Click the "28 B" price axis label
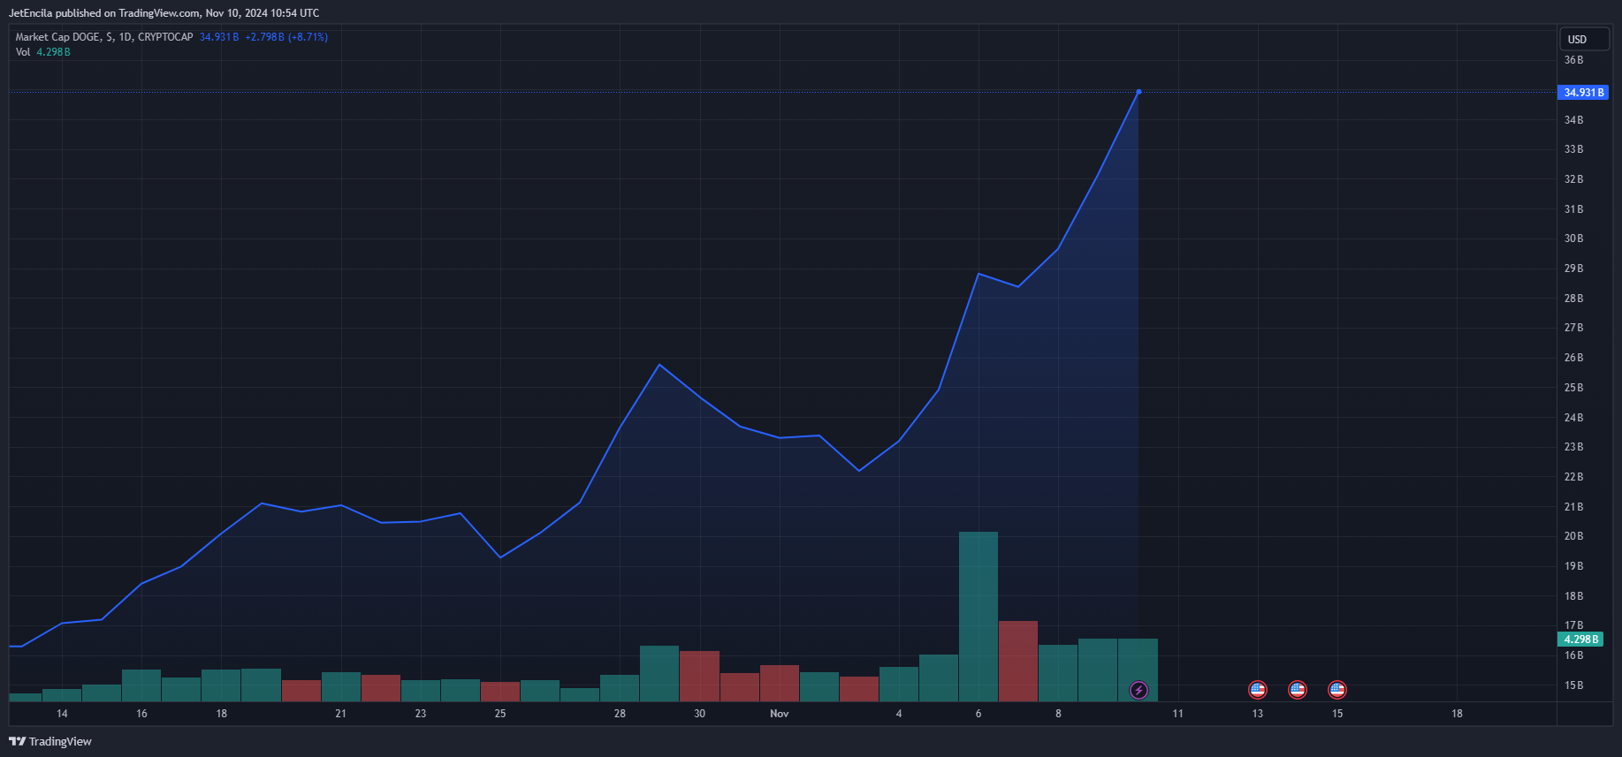1622x757 pixels. click(x=1574, y=299)
